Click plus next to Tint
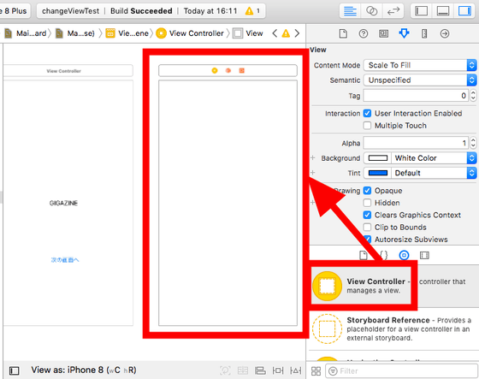This screenshot has height=379, width=479. point(312,173)
